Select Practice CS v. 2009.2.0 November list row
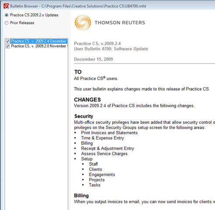 pyautogui.click(x=39, y=46)
